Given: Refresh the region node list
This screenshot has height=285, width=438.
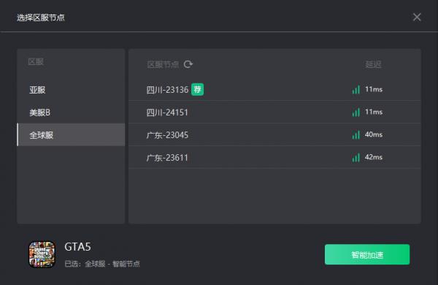Looking at the screenshot, I should point(188,64).
